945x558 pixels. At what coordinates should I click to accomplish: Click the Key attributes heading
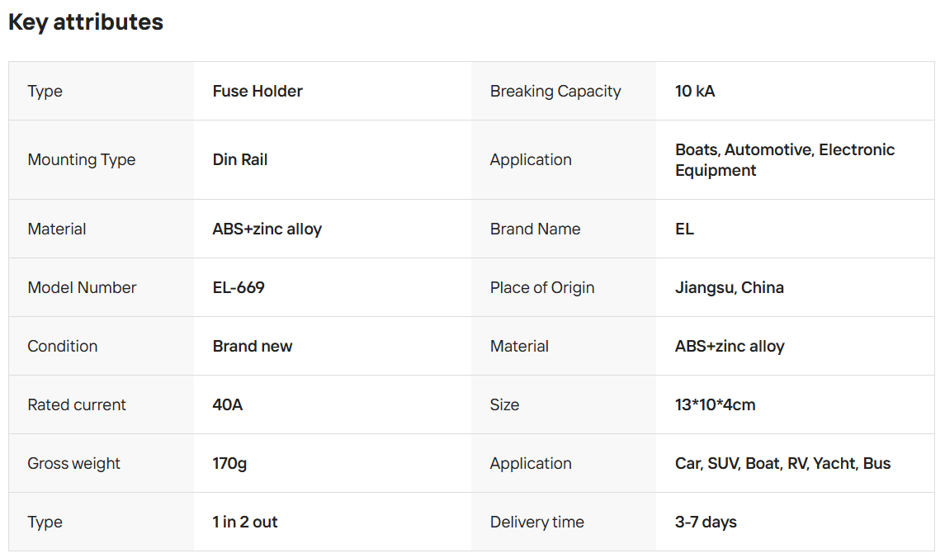point(86,22)
